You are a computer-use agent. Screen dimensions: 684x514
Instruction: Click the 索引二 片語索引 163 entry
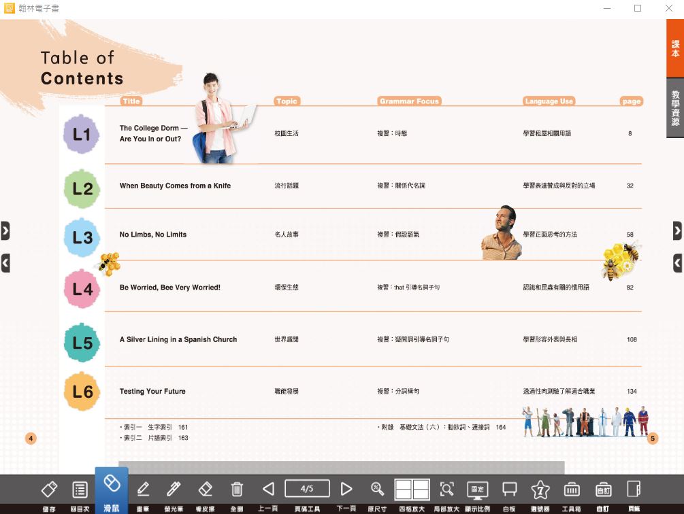point(154,438)
